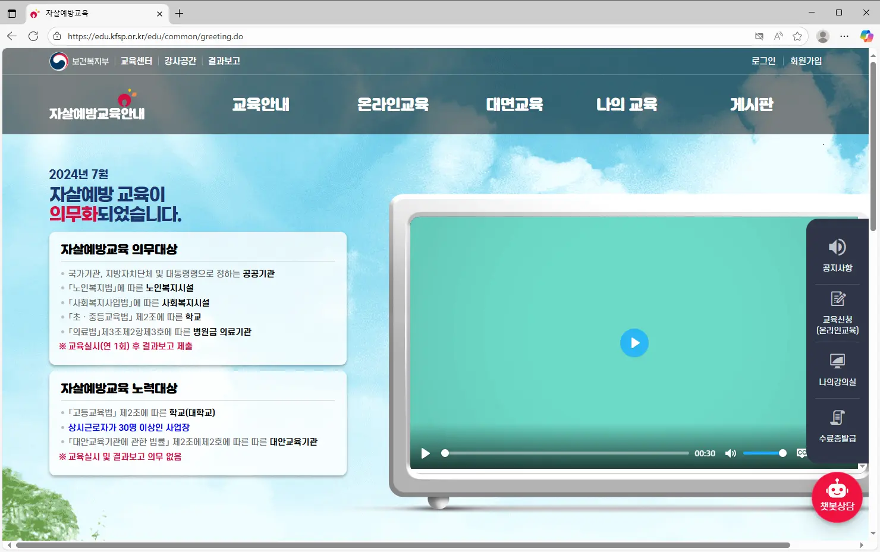This screenshot has height=552, width=880.
Task: Open Copilot in the browser toolbar
Action: [x=866, y=36]
